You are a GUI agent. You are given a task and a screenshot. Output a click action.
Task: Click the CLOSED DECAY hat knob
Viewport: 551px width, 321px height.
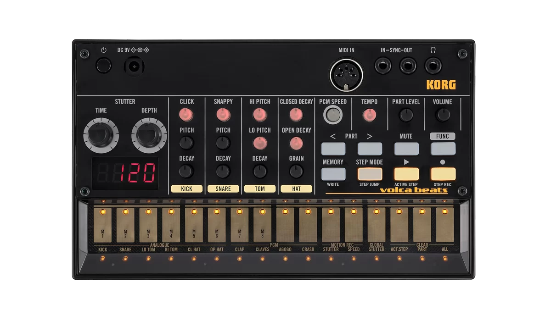296,115
